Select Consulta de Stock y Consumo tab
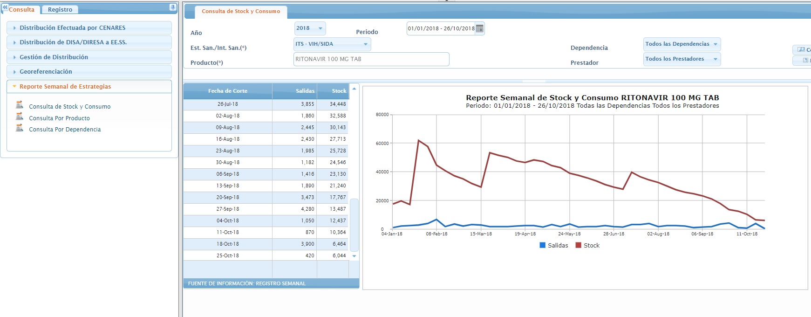 (x=241, y=11)
